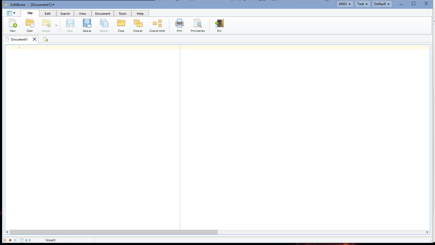Close the Document1 tab
This screenshot has width=435, height=245.
point(35,39)
